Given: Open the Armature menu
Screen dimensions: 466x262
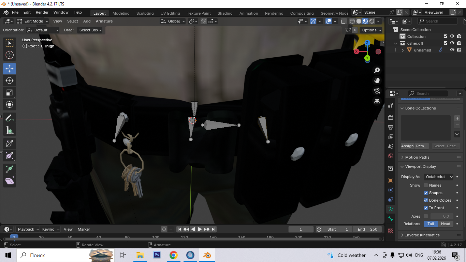Looking at the screenshot, I should point(104,21).
